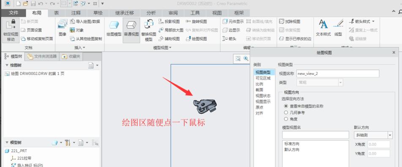This screenshot has width=402, height=167.
Task: Click the zoom in magnifier in graphics toolbar
Action: point(246,58)
